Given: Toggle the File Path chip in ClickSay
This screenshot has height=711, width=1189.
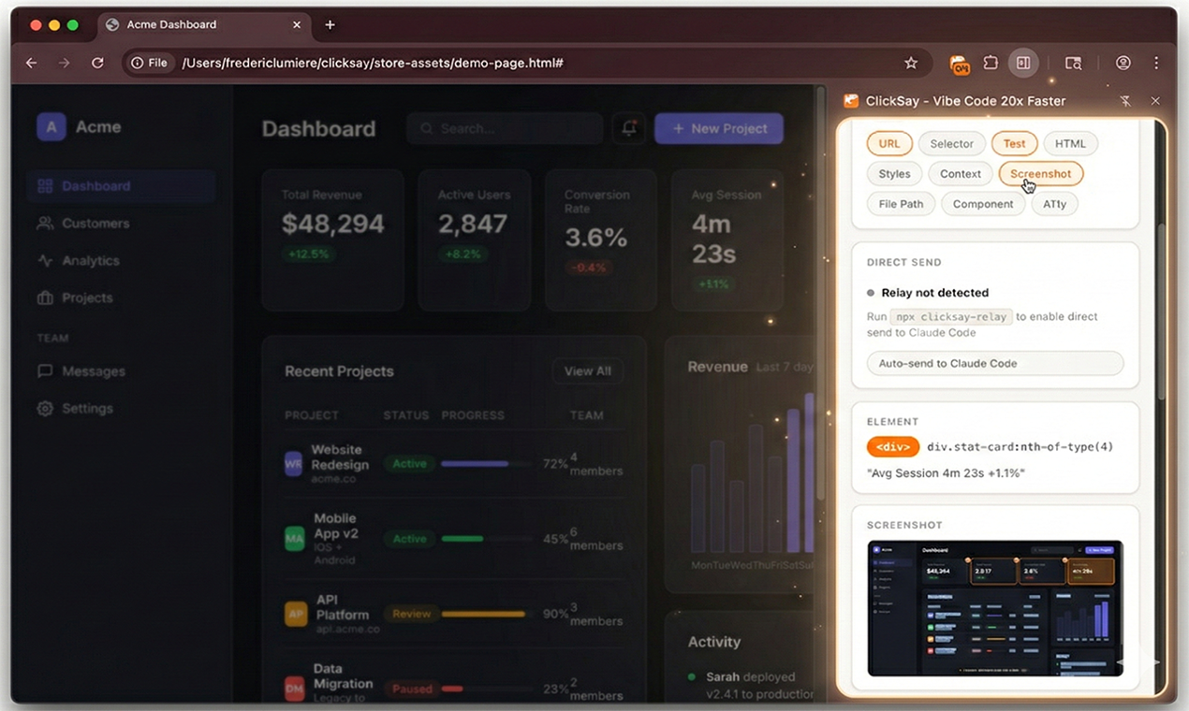Looking at the screenshot, I should pos(901,204).
